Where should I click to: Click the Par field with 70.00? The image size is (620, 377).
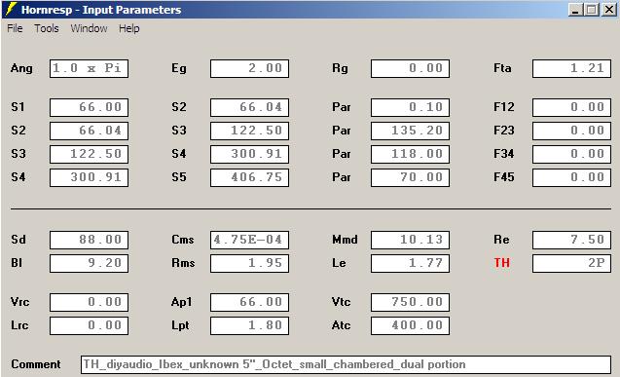coord(410,177)
